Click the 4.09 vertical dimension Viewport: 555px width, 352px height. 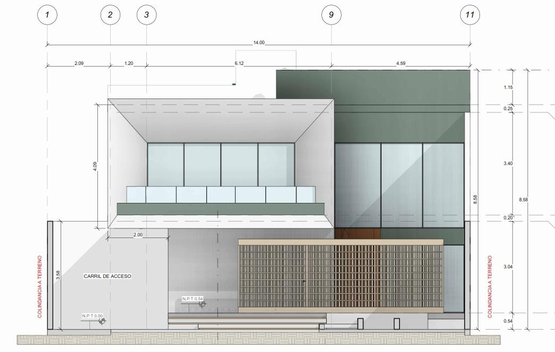[95, 166]
